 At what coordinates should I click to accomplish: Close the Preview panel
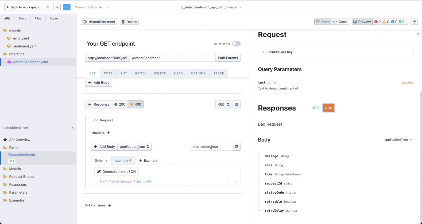[418, 34]
